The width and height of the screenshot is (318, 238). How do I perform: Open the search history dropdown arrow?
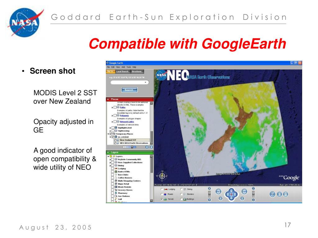coord(145,82)
